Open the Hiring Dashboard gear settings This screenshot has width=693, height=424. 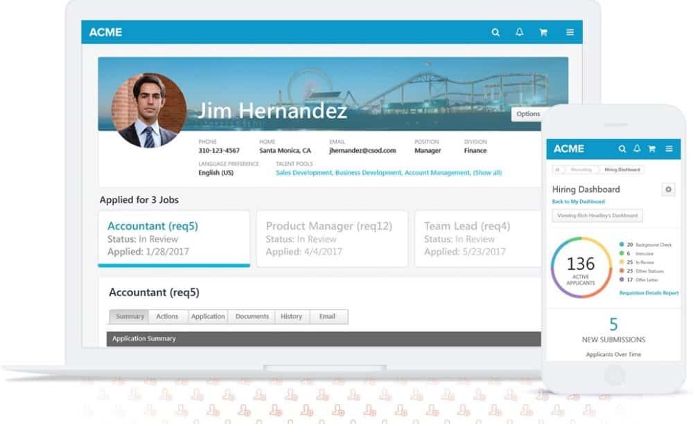pos(668,190)
